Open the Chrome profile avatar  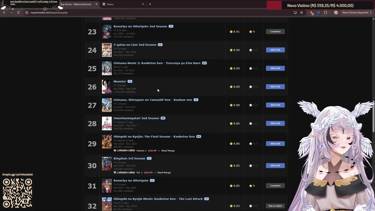[336, 13]
